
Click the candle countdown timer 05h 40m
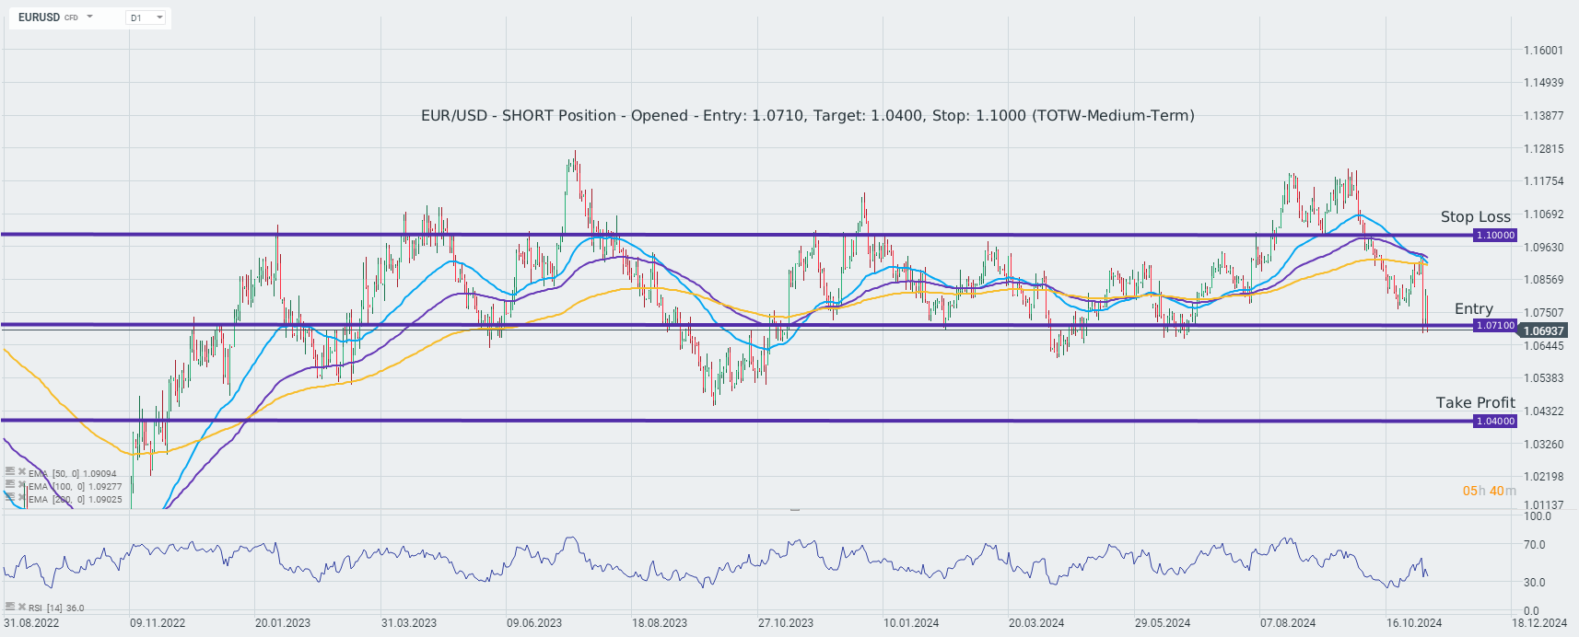coord(1489,491)
